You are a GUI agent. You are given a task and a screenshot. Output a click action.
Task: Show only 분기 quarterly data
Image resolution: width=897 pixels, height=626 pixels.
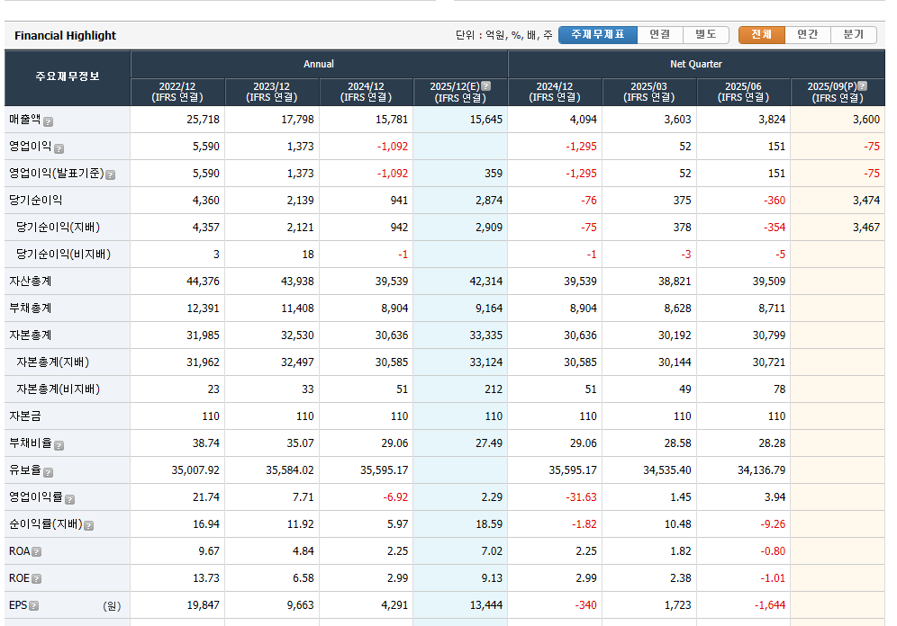[x=854, y=35]
